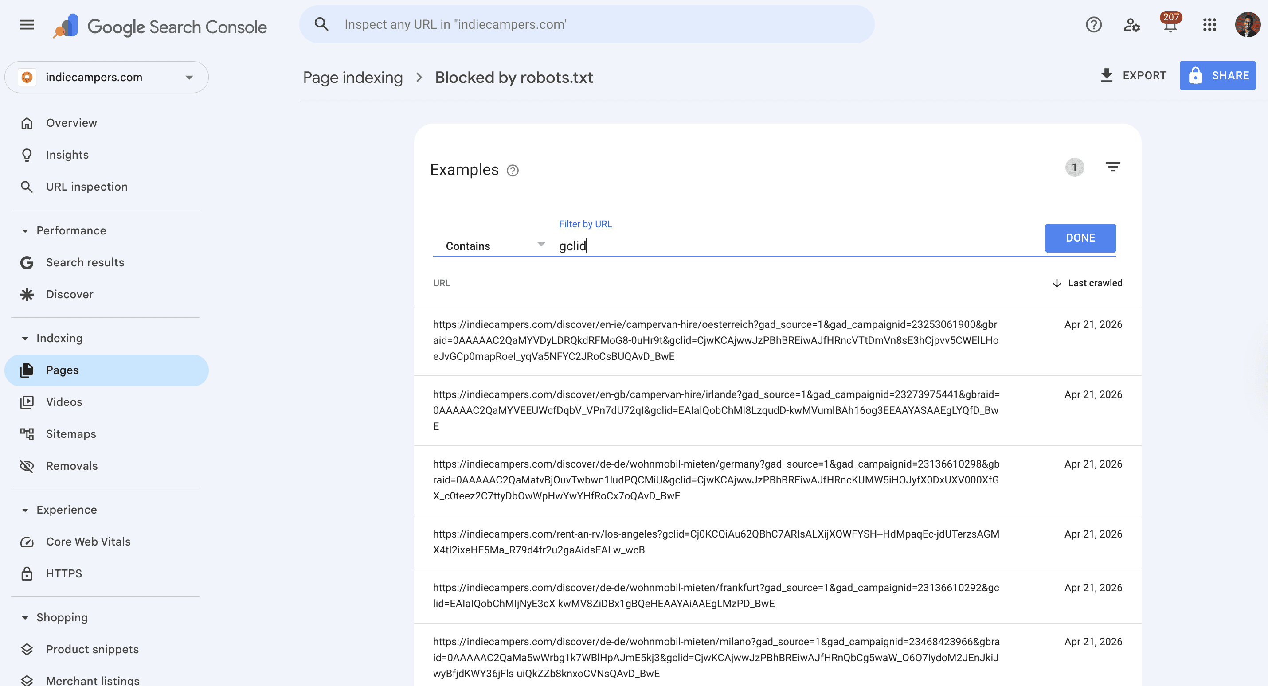The width and height of the screenshot is (1268, 686).
Task: Click the active filter count badge 1
Action: tap(1075, 168)
